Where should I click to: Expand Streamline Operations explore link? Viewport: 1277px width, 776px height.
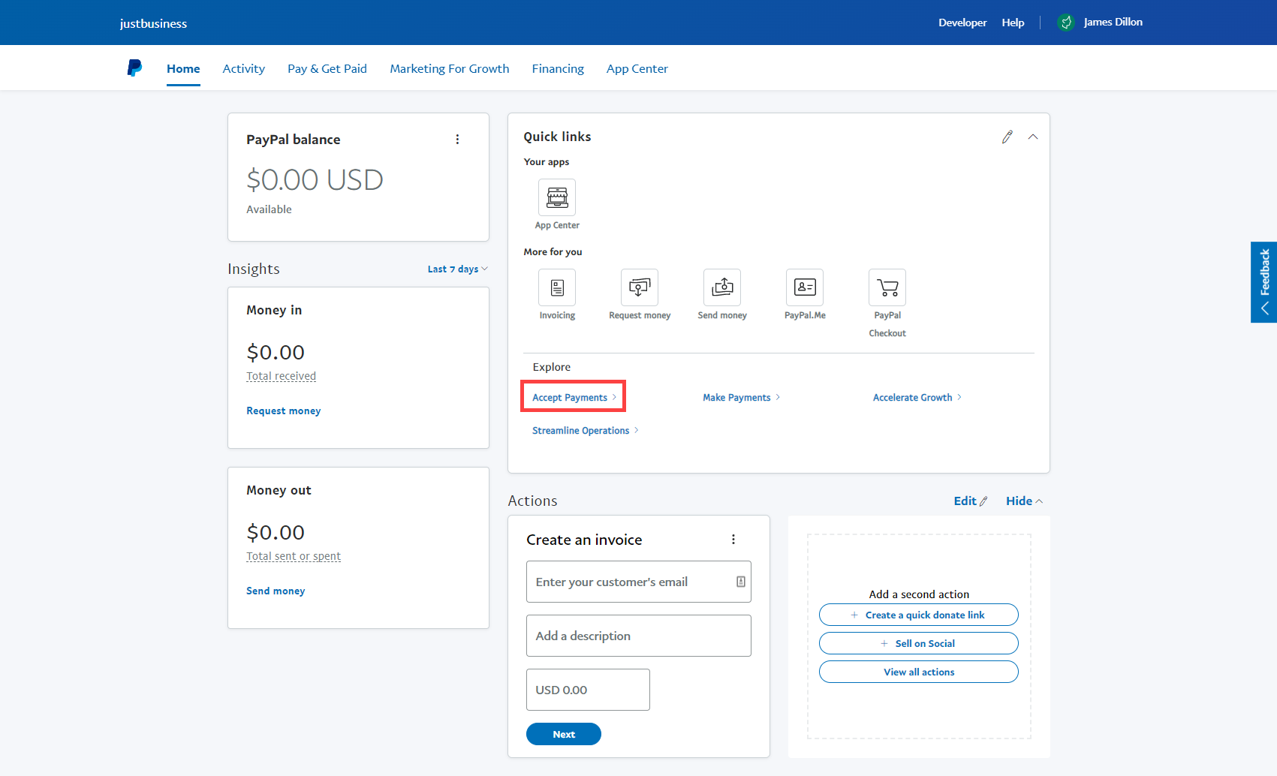click(x=585, y=431)
